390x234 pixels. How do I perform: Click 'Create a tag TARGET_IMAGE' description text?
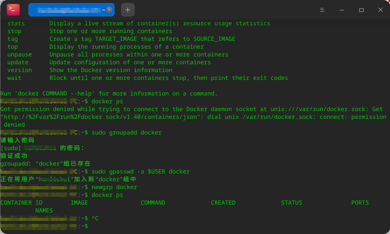(142, 39)
